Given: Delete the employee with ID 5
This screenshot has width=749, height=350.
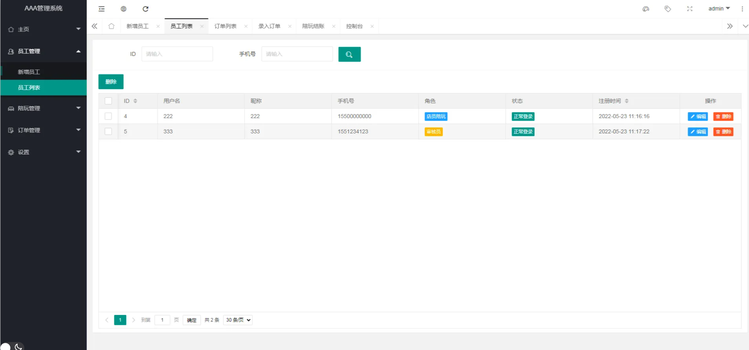Looking at the screenshot, I should [x=723, y=131].
